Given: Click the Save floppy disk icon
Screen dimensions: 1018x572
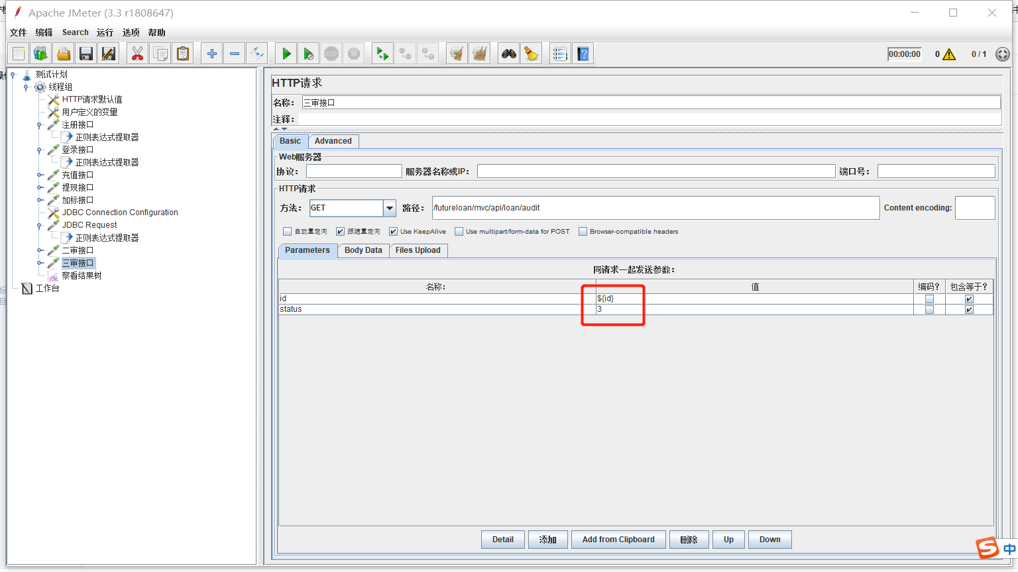Looking at the screenshot, I should [x=86, y=54].
